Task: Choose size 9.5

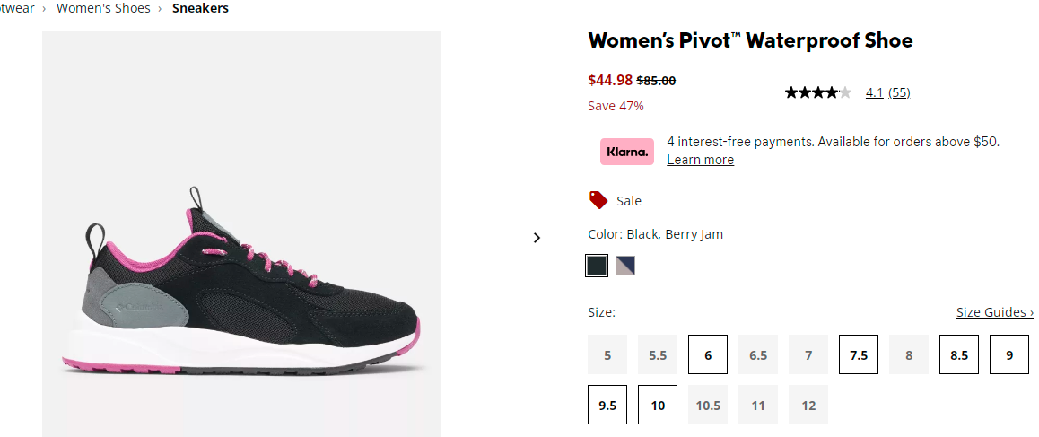Action: point(607,405)
